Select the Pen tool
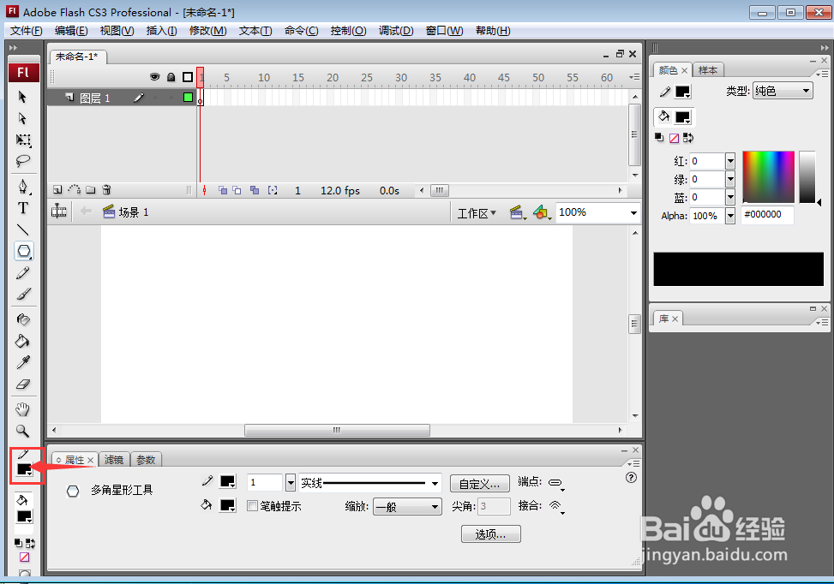 23,187
